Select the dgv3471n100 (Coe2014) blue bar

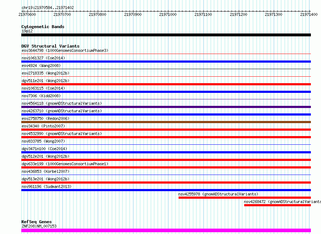click(x=166, y=152)
